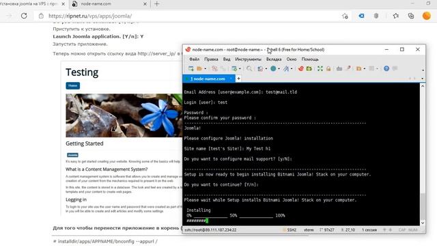
Task: Click the print/compose icon after the magnifier
Action: [x=260, y=68]
